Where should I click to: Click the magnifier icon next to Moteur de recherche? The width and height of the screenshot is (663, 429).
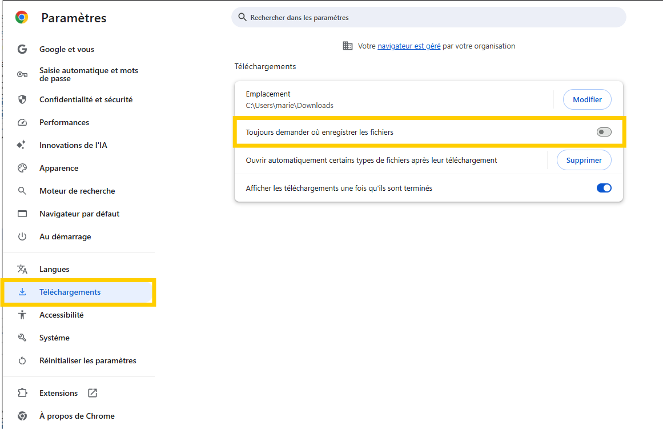22,191
